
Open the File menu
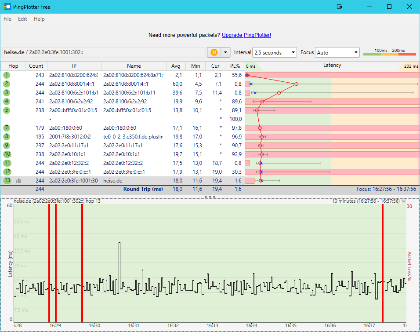pos(7,19)
